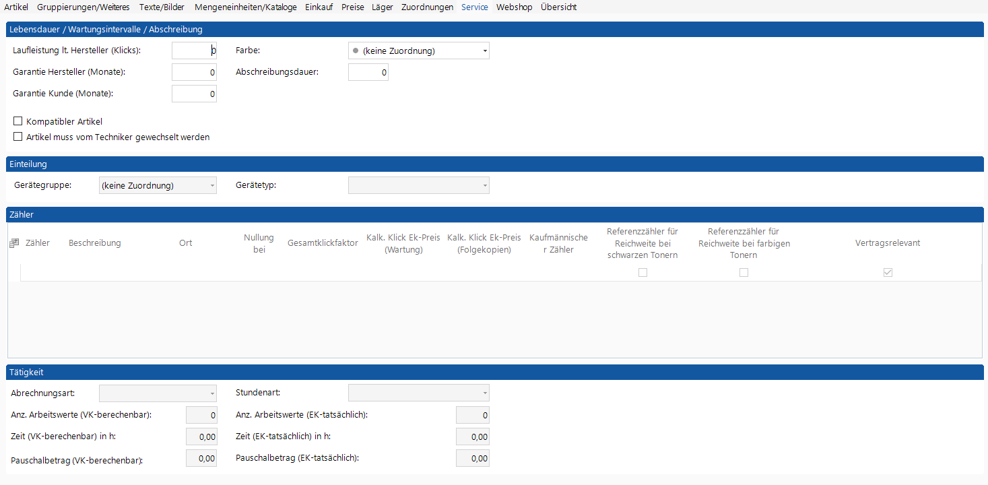Viewport: 988px width, 485px height.
Task: Toggle the Vertragsrelevant checkbox in grid
Action: [888, 273]
